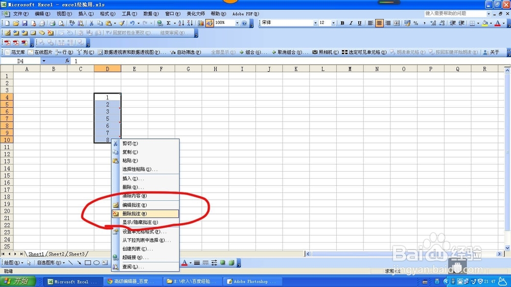Toggle AutoFilter on the custom toolbar
Image resolution: width=511 pixels, height=287 pixels.
pyautogui.click(x=185, y=52)
